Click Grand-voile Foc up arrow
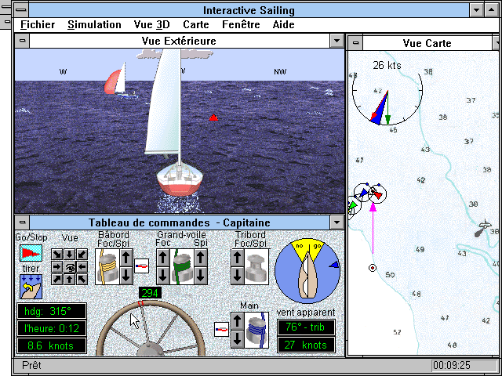 pos(163,258)
